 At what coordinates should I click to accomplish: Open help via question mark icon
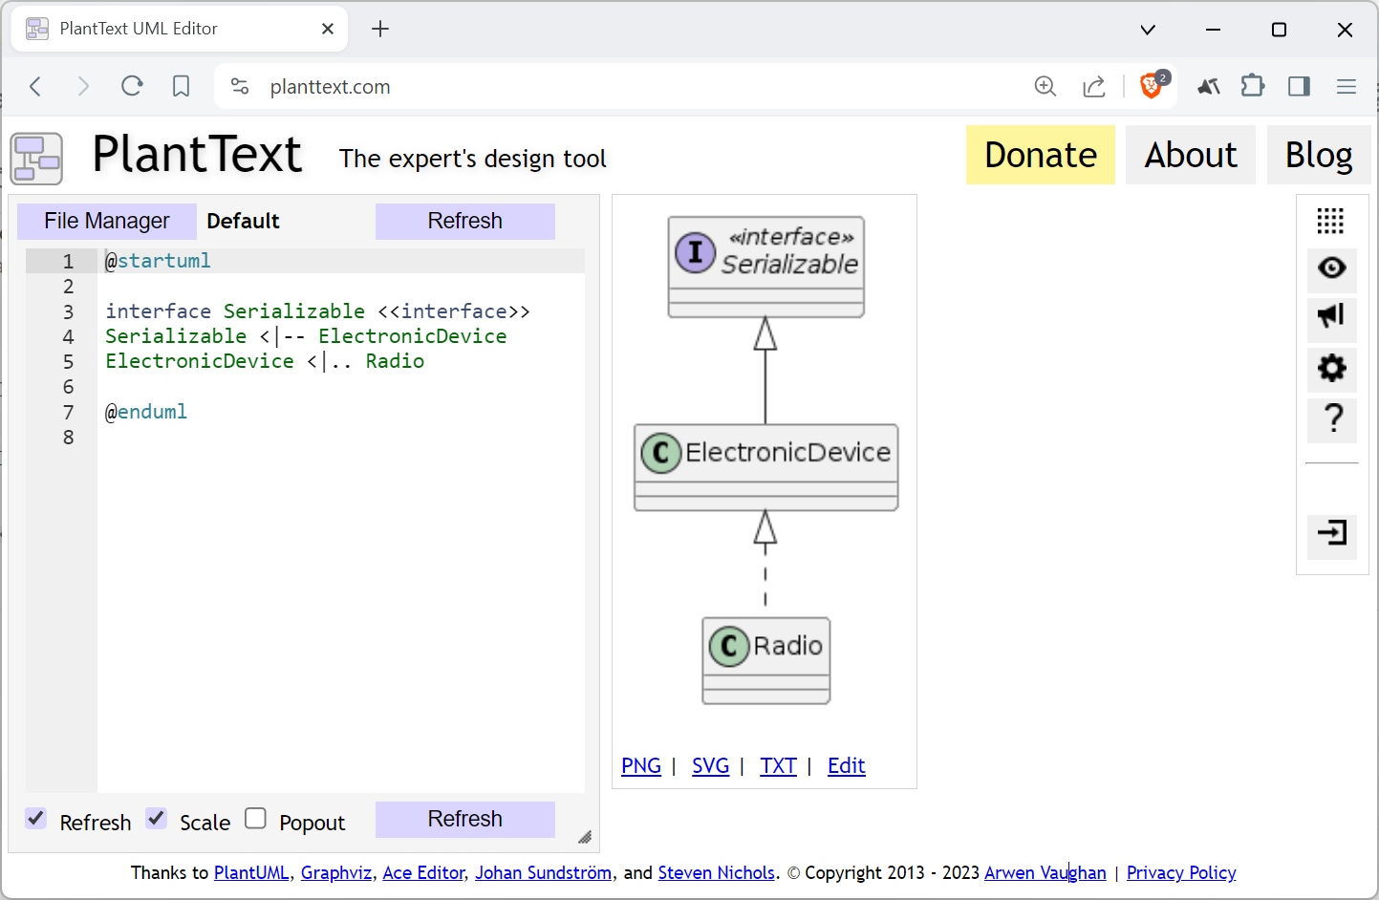click(x=1332, y=418)
